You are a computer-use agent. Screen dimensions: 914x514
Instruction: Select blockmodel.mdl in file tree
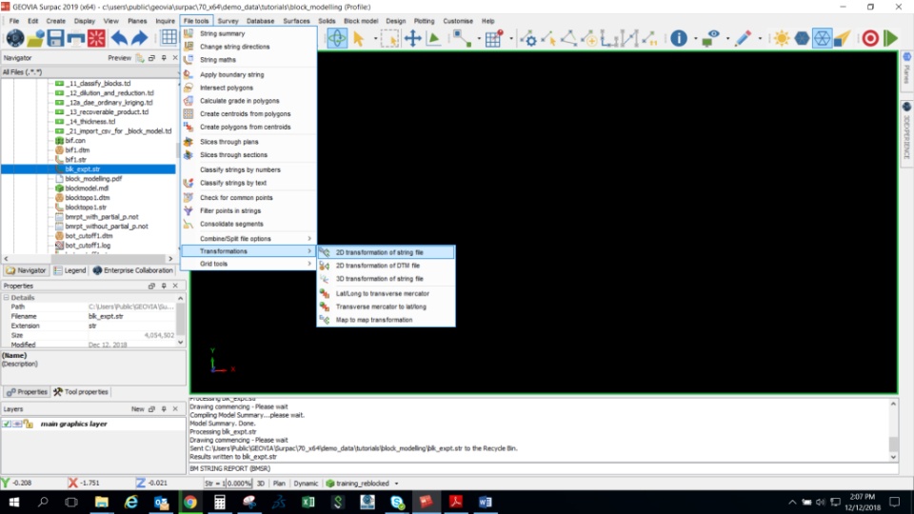87,188
